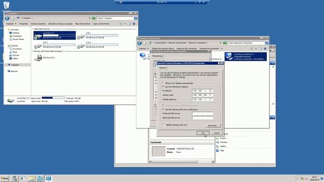
Task: Click the IP address field
Action: click(x=202, y=91)
